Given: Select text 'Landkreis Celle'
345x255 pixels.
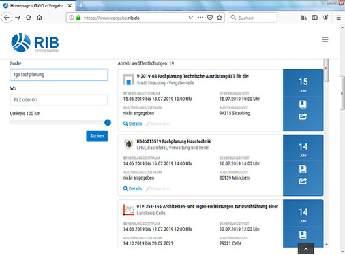Looking at the screenshot, I should [x=151, y=214].
